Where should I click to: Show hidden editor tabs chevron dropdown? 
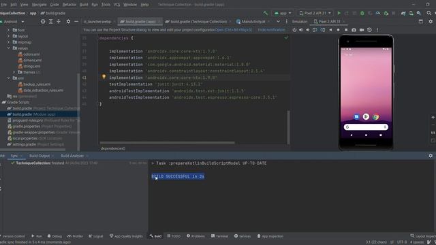[x=278, y=21]
